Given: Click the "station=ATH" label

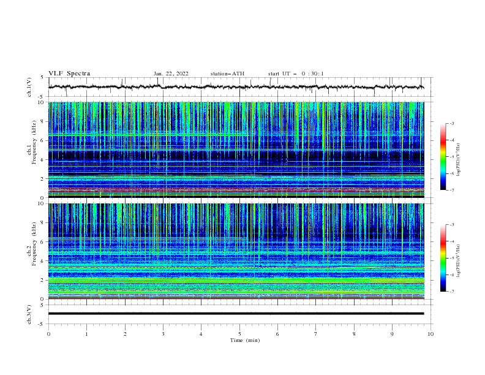Looking at the screenshot, I should pyautogui.click(x=227, y=74).
